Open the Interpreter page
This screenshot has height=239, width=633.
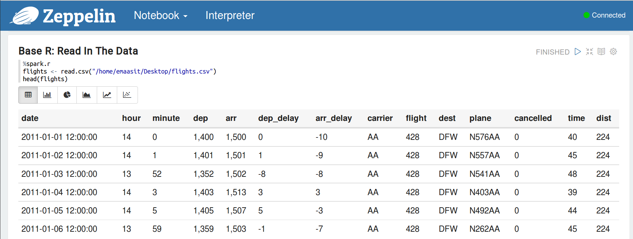click(230, 16)
